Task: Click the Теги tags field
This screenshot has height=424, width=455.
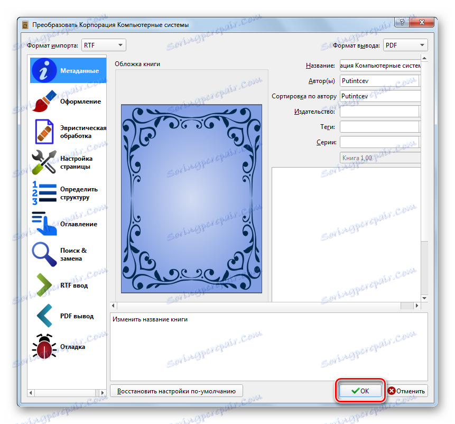Action: tap(379, 127)
